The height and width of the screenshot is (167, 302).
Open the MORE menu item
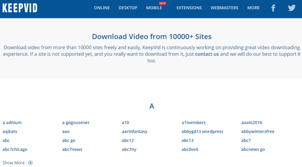pos(253,8)
